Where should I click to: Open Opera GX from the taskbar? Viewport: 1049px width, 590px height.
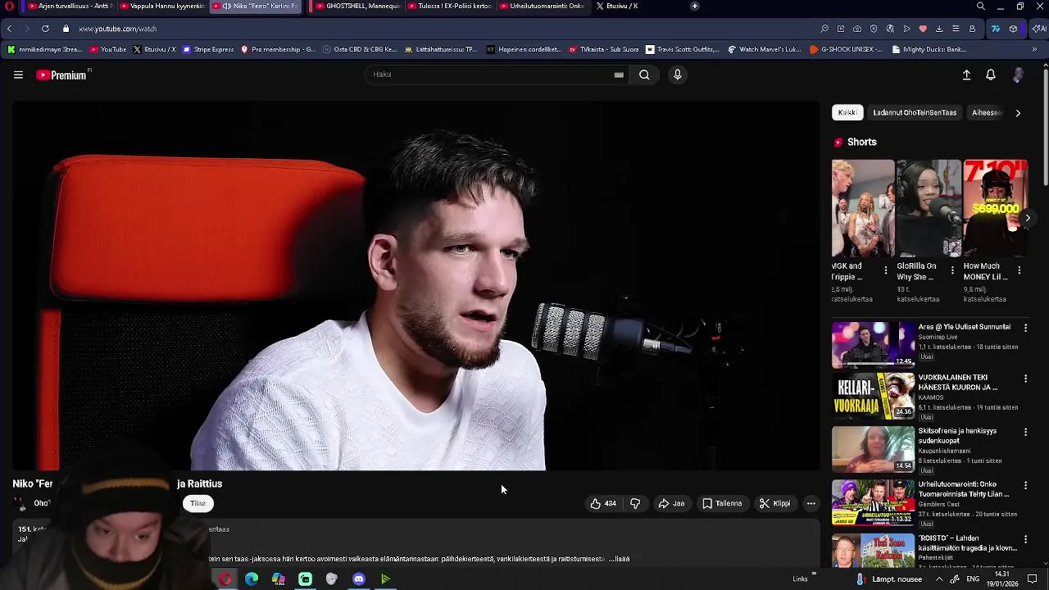click(225, 579)
